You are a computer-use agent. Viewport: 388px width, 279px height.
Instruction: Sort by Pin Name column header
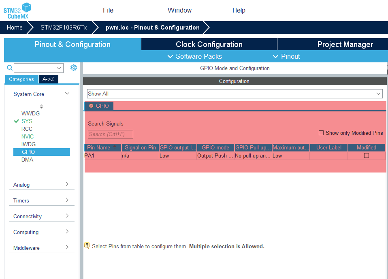(x=103, y=148)
